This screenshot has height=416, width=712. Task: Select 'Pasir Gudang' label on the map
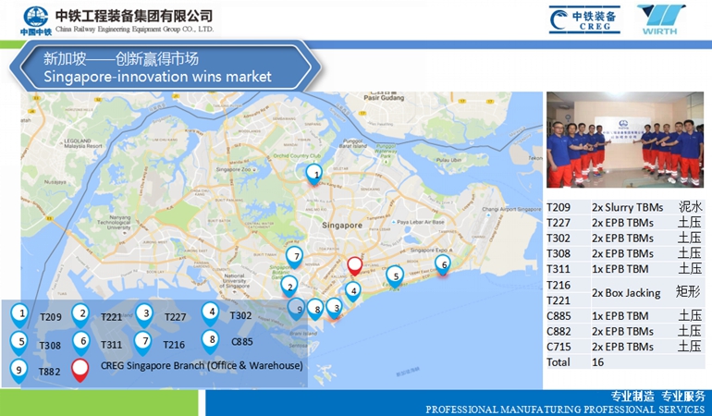384,98
